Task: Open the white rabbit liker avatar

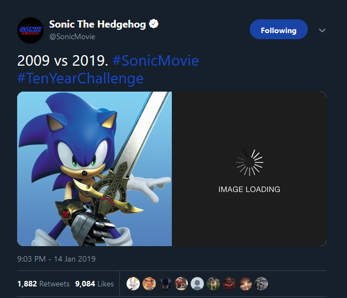Action: tap(133, 284)
